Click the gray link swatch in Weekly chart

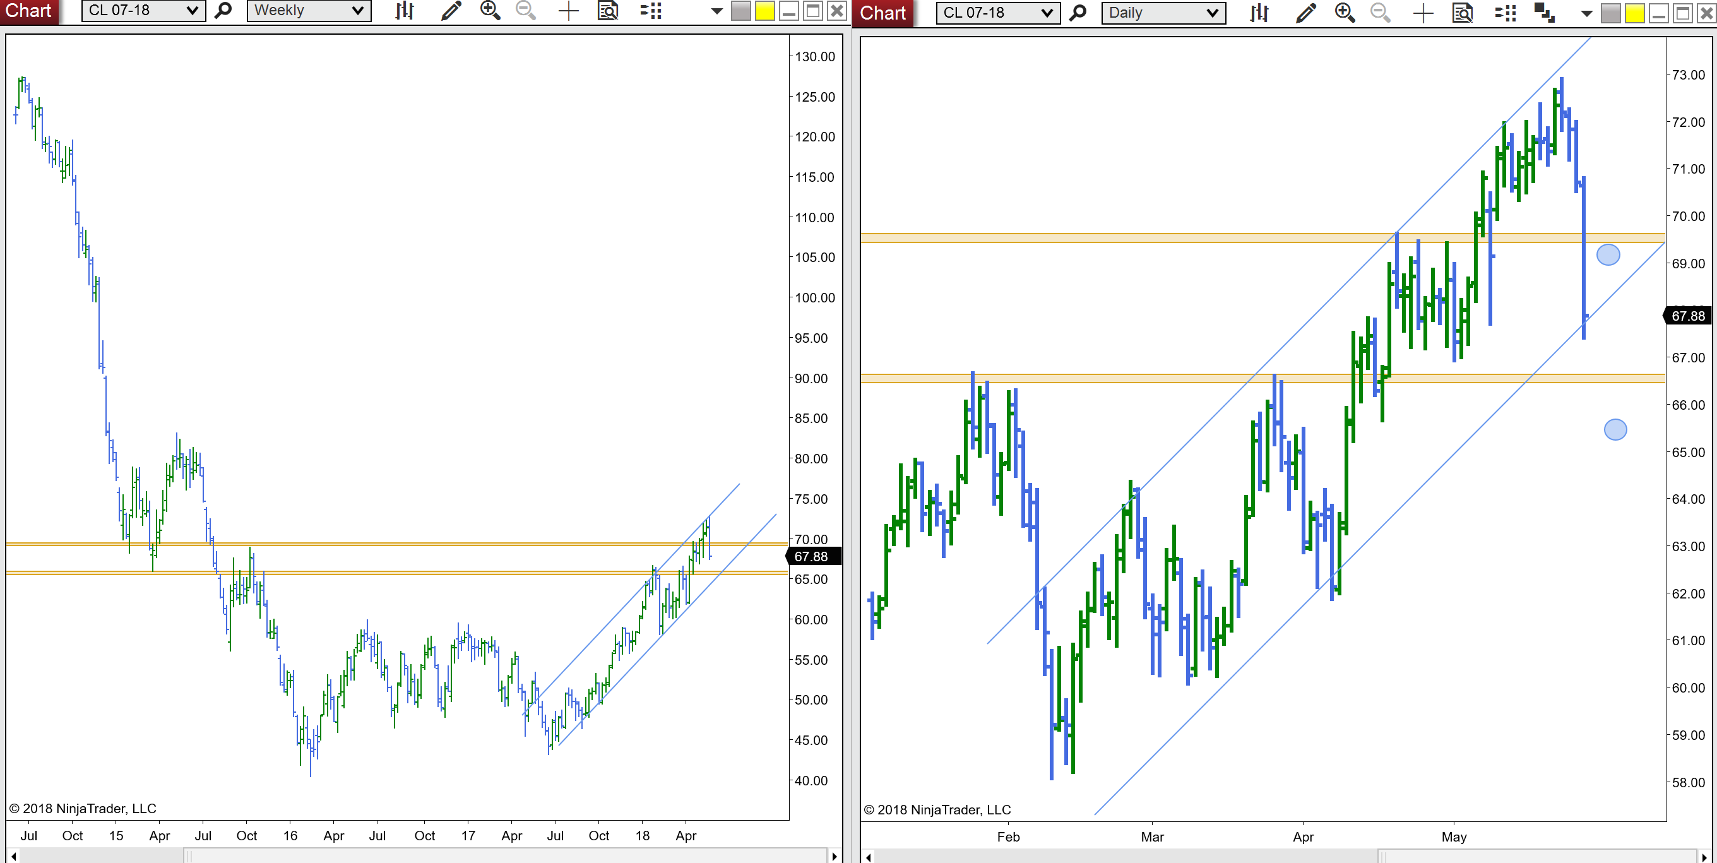(x=740, y=11)
